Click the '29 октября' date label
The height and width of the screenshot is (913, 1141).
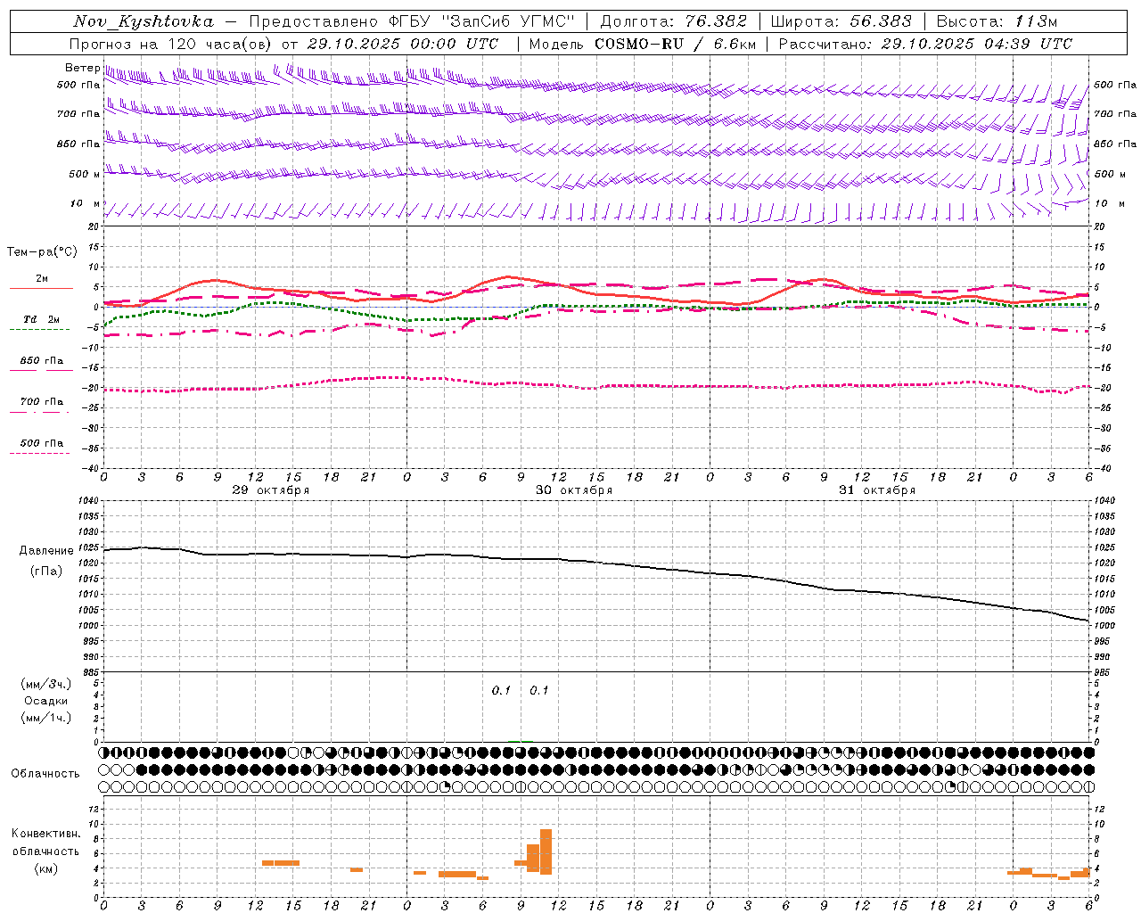pos(271,490)
